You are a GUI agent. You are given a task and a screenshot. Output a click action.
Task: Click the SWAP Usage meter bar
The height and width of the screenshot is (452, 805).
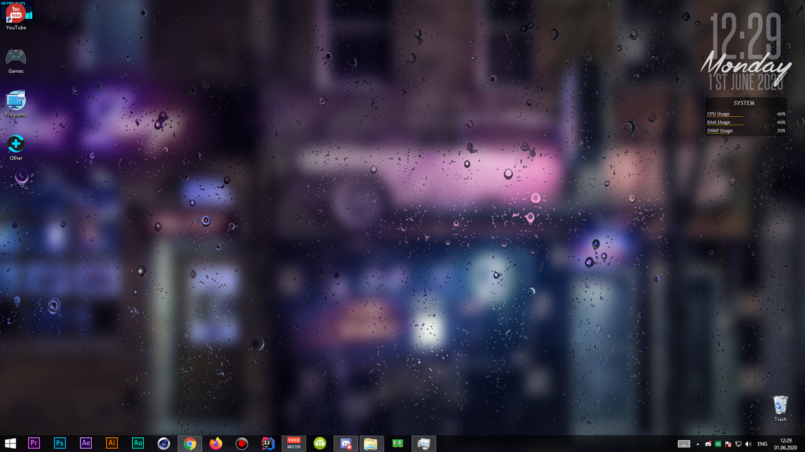click(x=746, y=131)
